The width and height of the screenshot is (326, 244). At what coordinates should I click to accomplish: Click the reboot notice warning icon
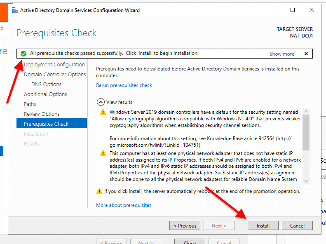point(99,191)
